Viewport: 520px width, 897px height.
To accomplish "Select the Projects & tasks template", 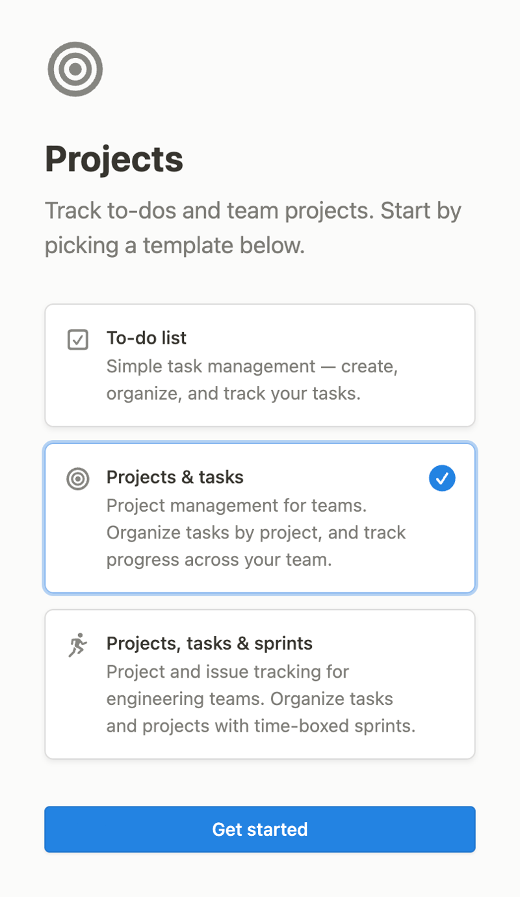I will 260,517.
